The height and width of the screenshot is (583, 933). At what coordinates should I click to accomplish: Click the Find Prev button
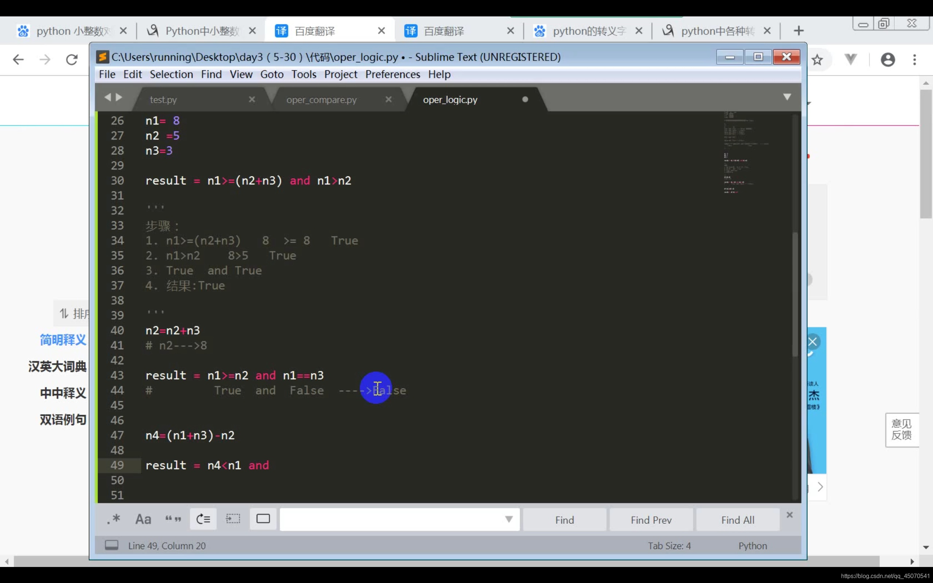click(x=651, y=520)
